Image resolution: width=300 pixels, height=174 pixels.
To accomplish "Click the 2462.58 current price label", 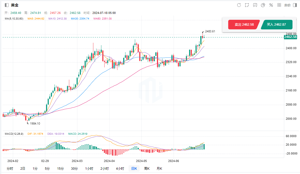I will [290, 37].
